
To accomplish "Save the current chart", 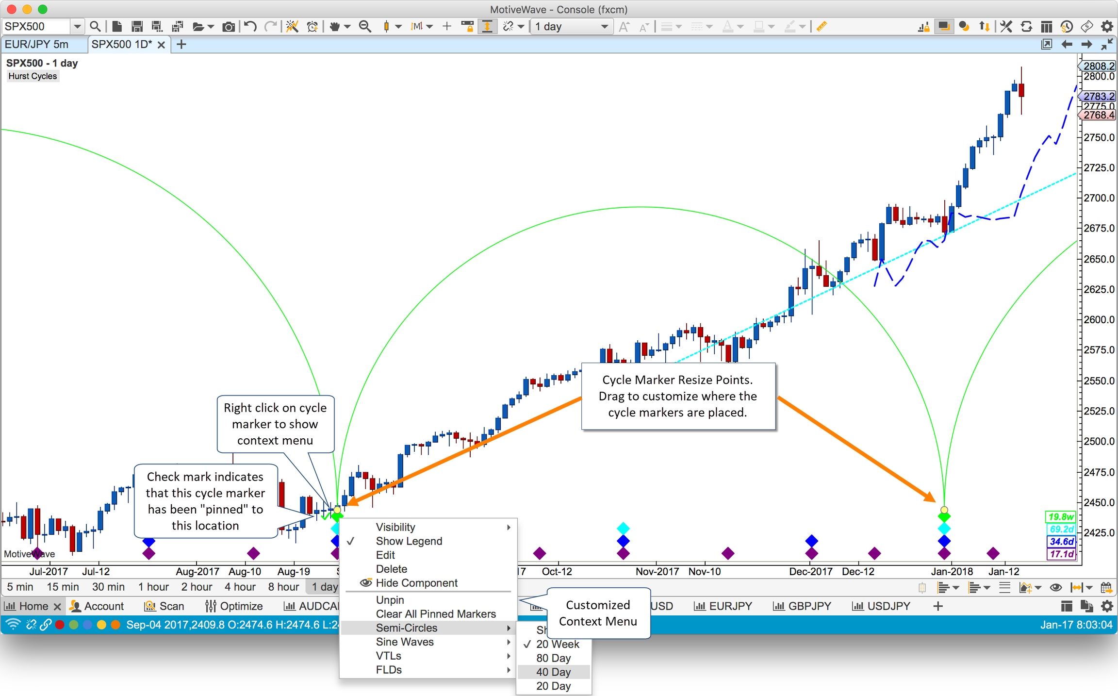I will point(137,26).
